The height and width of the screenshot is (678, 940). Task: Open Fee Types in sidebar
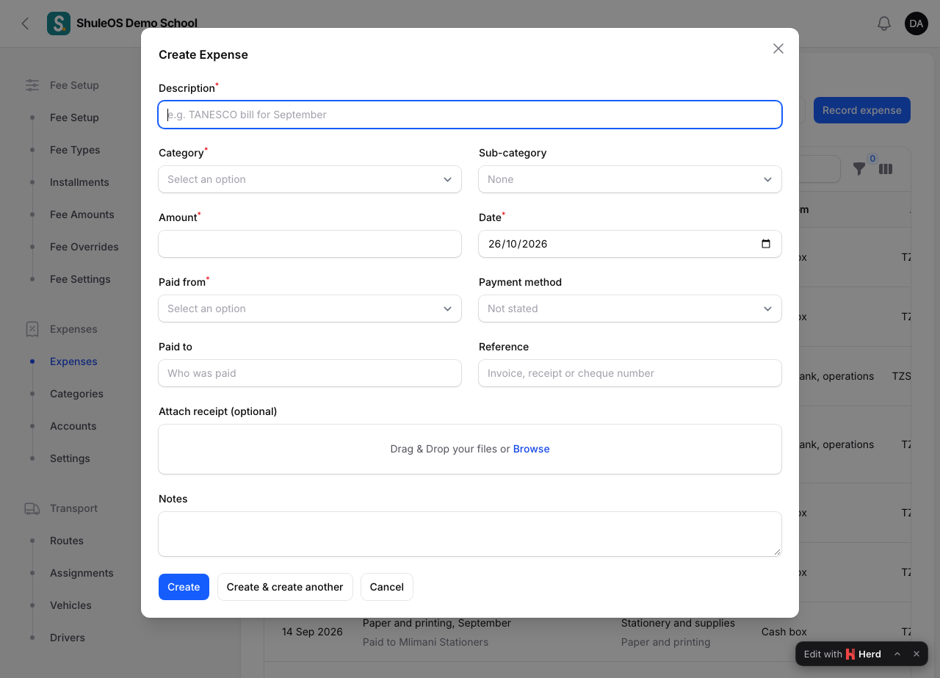(75, 150)
